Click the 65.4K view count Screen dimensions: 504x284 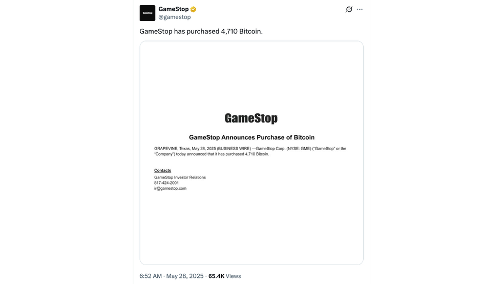(216, 276)
